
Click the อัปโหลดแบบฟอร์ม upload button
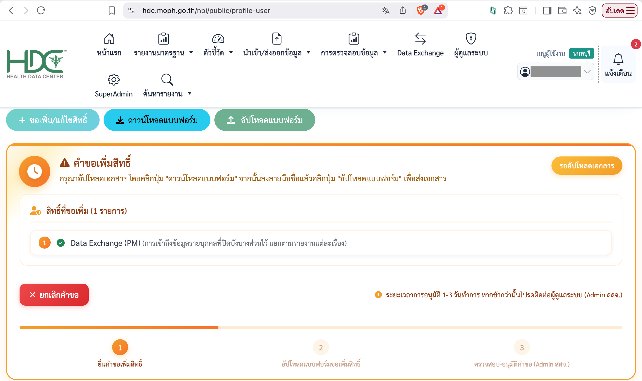click(265, 120)
